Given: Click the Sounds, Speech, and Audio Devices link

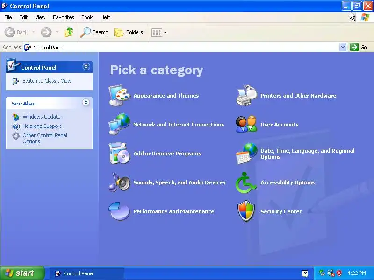Looking at the screenshot, I should click(x=180, y=182).
